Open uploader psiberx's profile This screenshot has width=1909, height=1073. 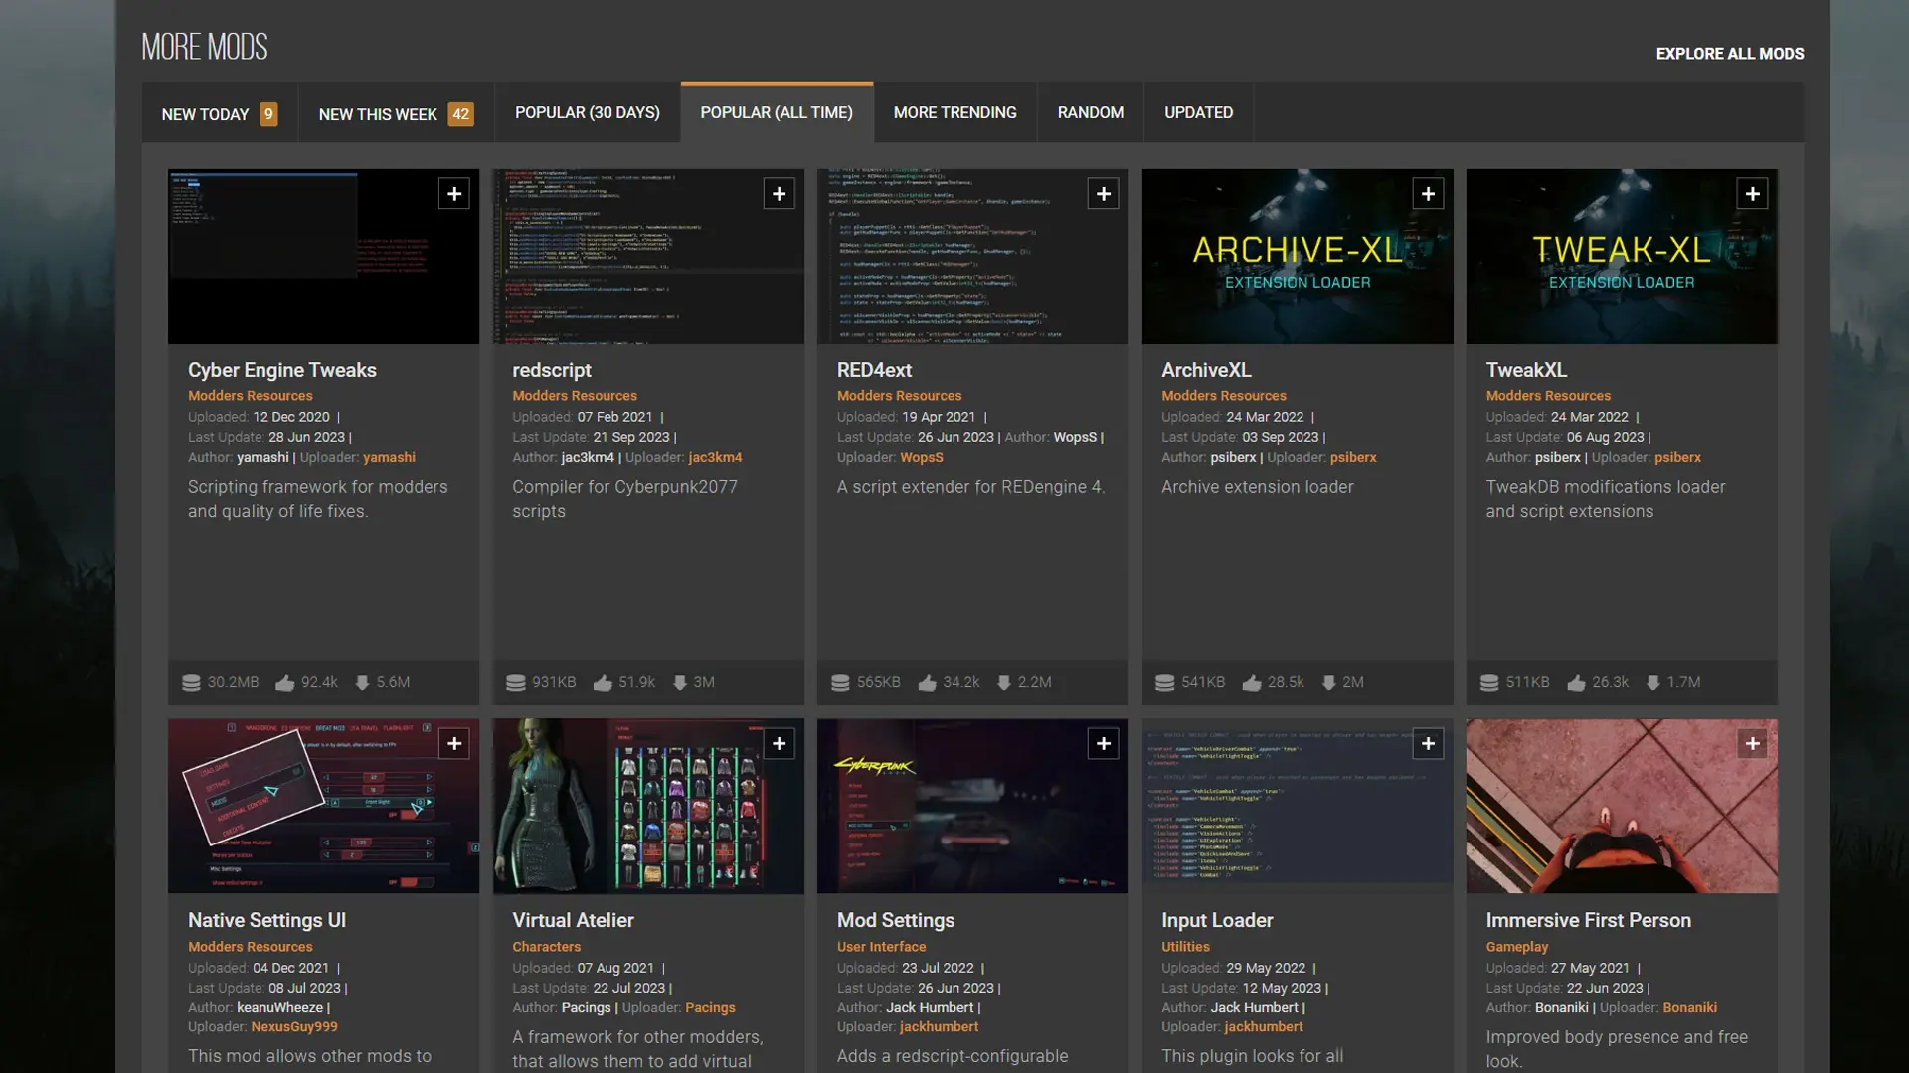click(x=1353, y=457)
